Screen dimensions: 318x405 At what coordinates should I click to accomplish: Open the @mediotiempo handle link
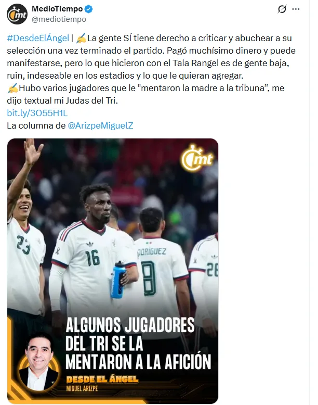tap(59, 19)
